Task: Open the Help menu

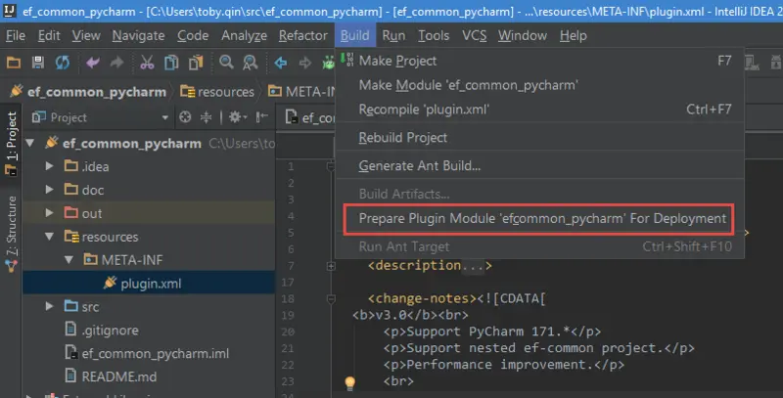Action: (574, 35)
